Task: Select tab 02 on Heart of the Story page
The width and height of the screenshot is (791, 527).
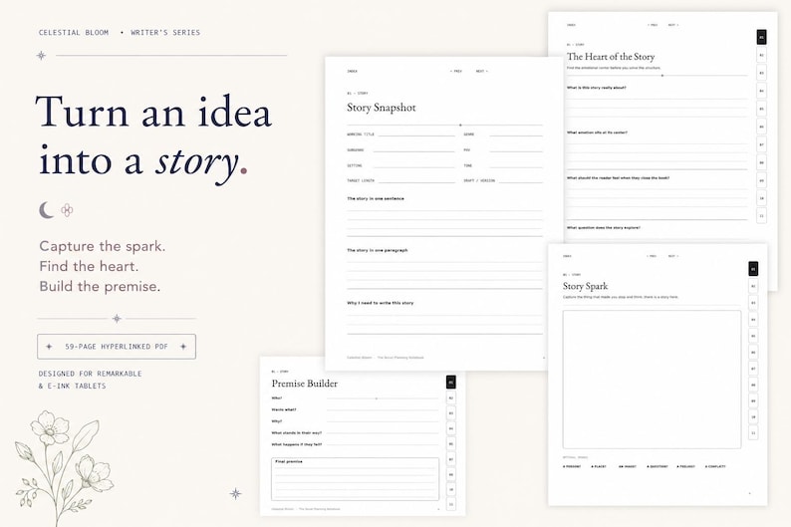Action: pos(762,55)
